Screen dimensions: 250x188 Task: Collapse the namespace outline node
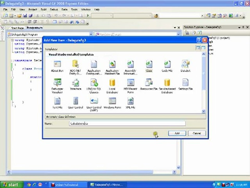click(12, 61)
